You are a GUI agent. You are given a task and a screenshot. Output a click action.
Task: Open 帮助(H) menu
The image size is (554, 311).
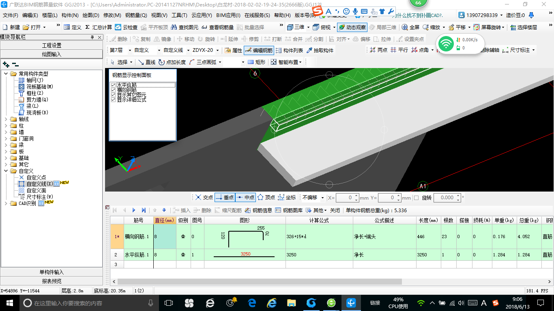[x=282, y=15]
